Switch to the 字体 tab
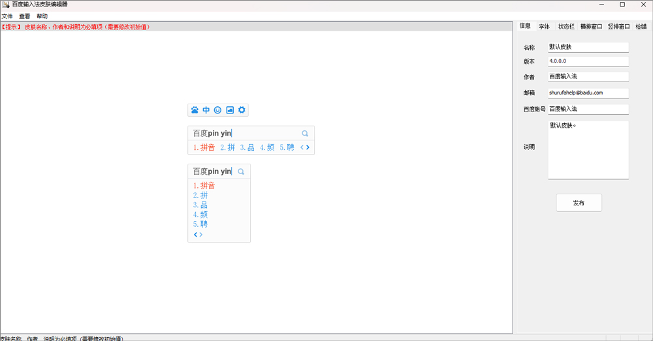Screen dimensions: 653x341 pos(545,27)
